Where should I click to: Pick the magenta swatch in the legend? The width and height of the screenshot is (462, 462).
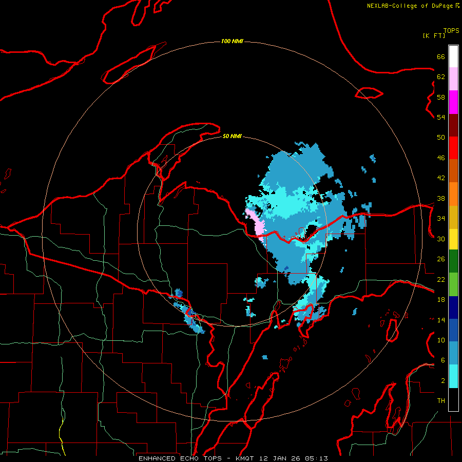[453, 102]
